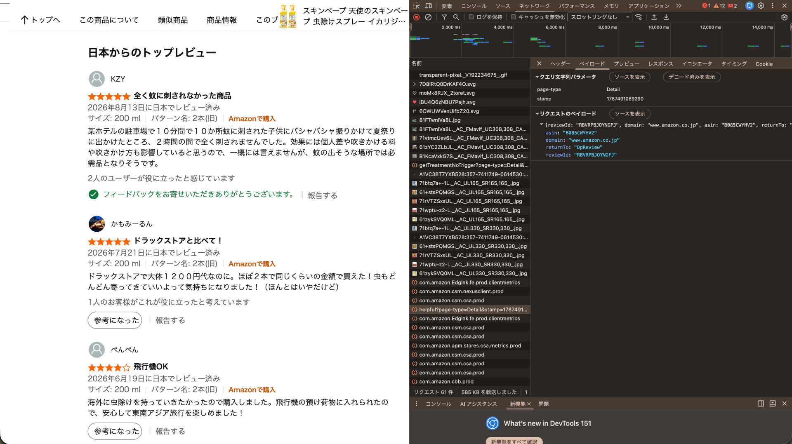Enable the キャッシュを無効化 checkbox

tap(513, 17)
